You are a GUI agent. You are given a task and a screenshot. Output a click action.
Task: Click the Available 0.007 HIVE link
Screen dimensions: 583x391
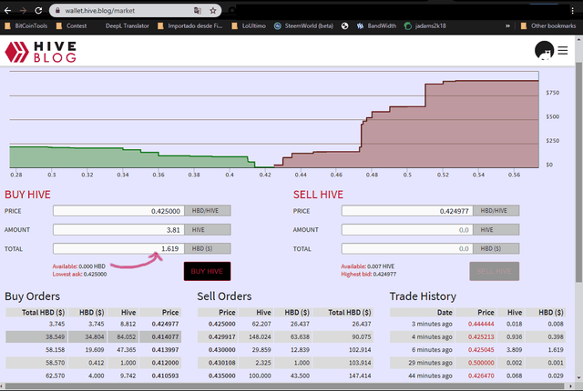point(368,266)
